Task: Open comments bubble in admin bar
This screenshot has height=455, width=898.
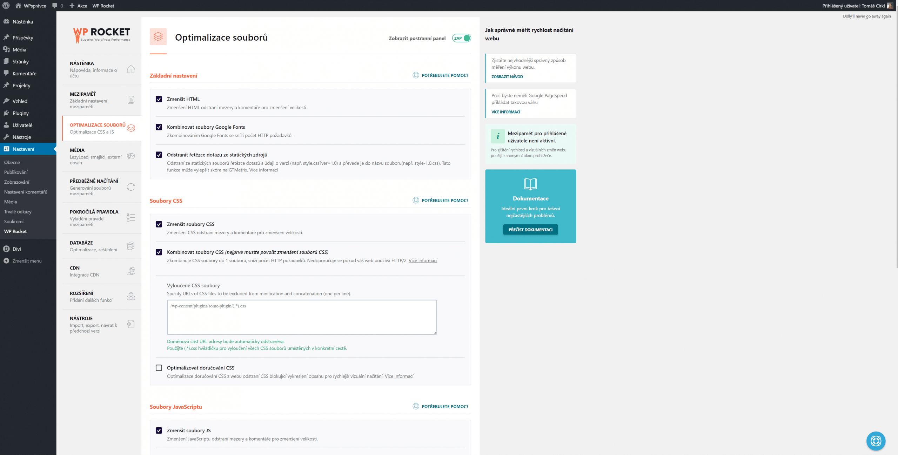Action: [55, 6]
